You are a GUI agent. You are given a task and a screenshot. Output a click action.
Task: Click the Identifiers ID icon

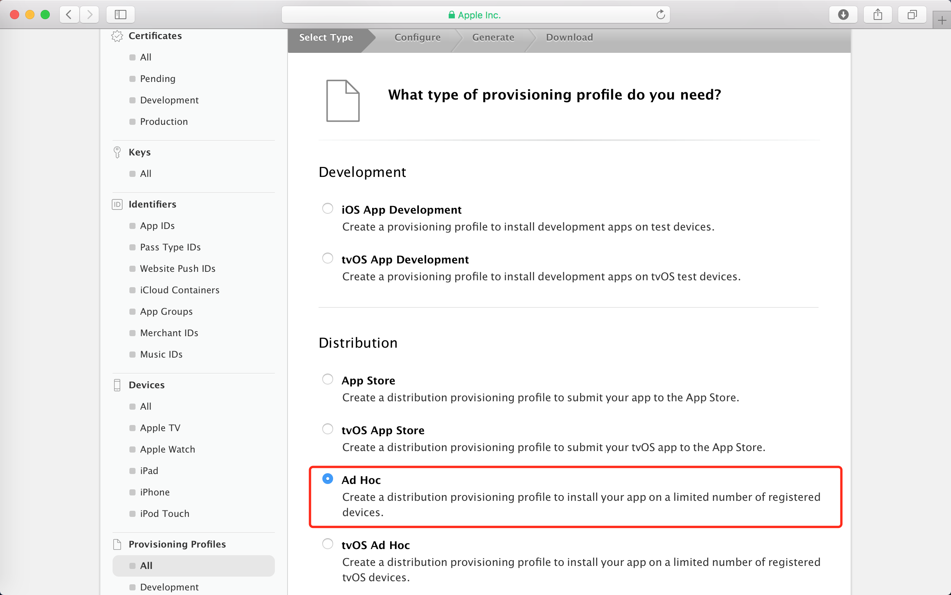click(117, 204)
